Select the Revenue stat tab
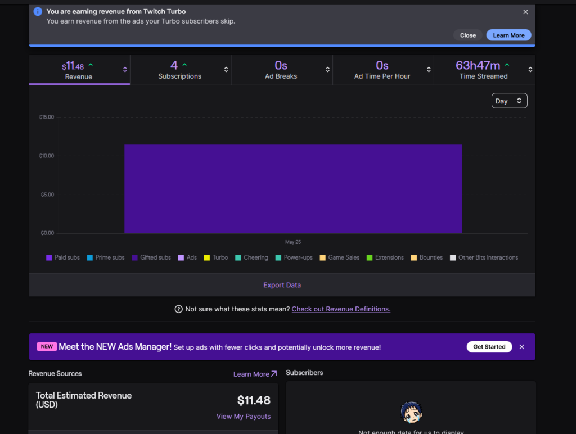 (79, 70)
